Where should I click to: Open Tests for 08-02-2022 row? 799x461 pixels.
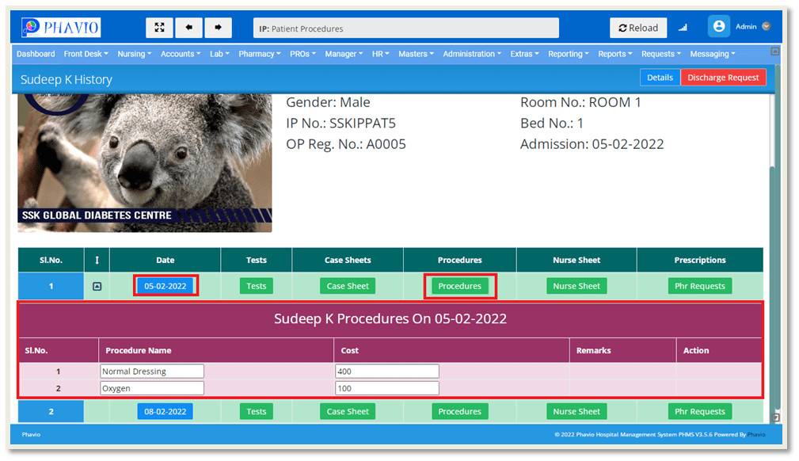click(257, 412)
